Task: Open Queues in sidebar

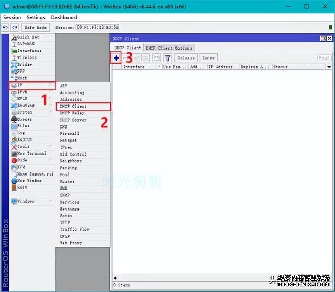Action: 32,119
